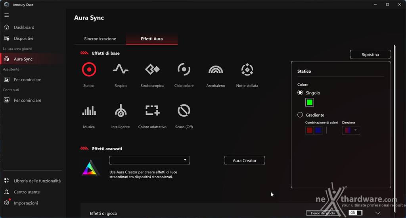This screenshot has height=218, width=406.
Task: Click the blue gradient color swatch
Action: (318, 130)
